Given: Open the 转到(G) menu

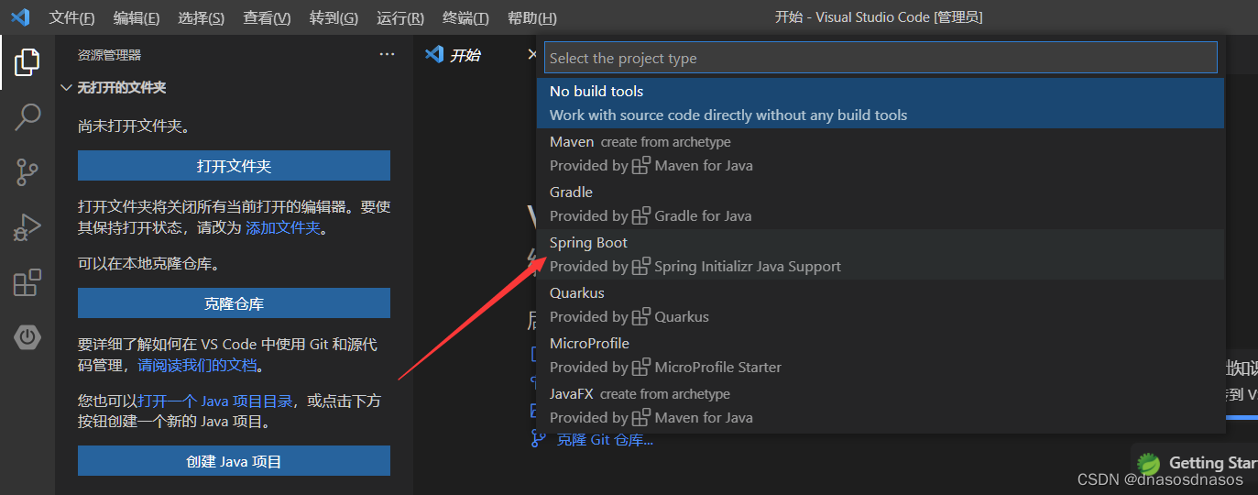Looking at the screenshot, I should 334,18.
